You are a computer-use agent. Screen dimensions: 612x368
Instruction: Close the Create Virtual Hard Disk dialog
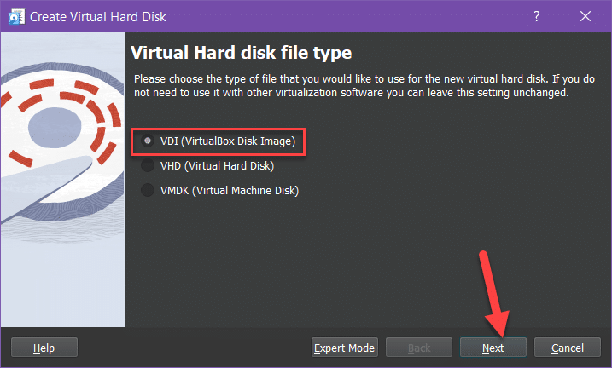(585, 17)
